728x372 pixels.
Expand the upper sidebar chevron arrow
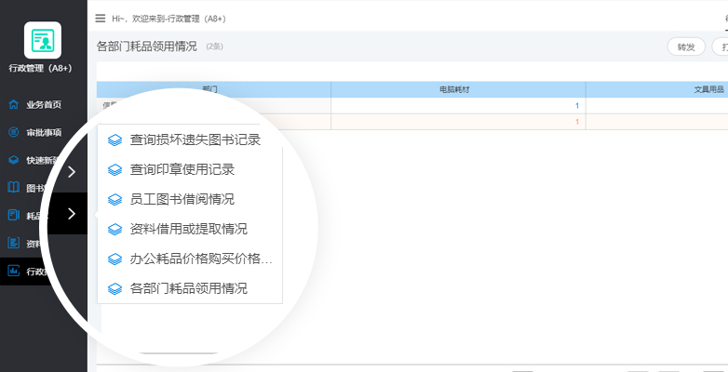pos(72,171)
